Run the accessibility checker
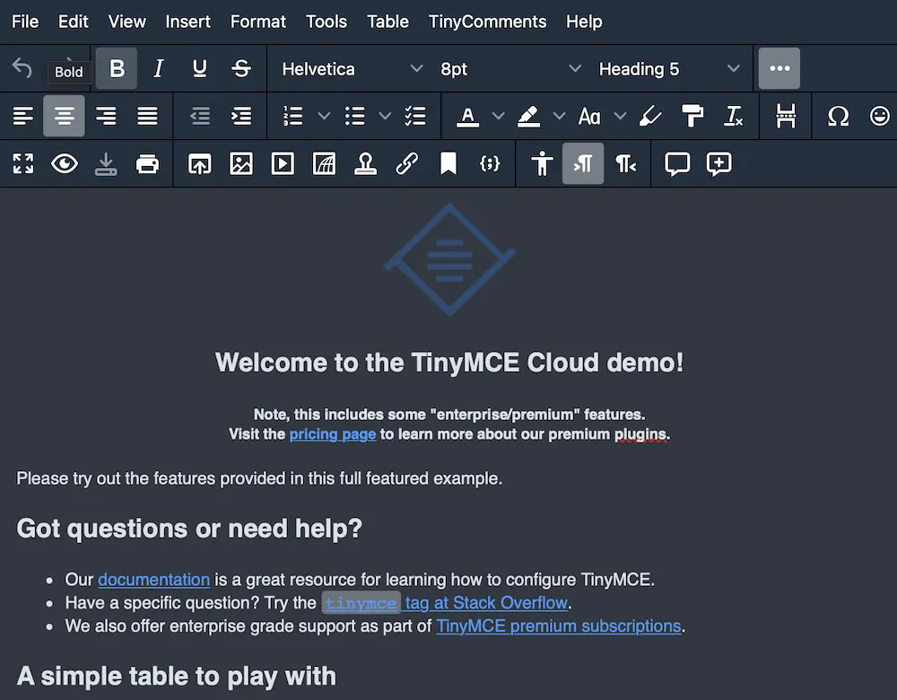Screen dimensions: 897x700 (x=542, y=163)
